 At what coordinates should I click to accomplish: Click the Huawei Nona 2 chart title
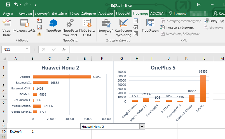pos(60,68)
